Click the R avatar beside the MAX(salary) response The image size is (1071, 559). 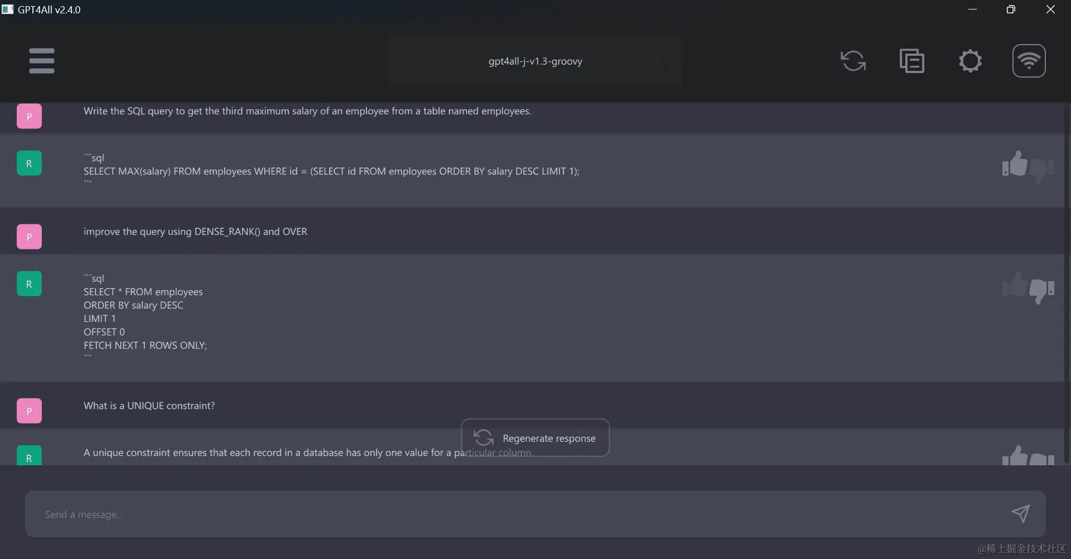[x=29, y=163]
